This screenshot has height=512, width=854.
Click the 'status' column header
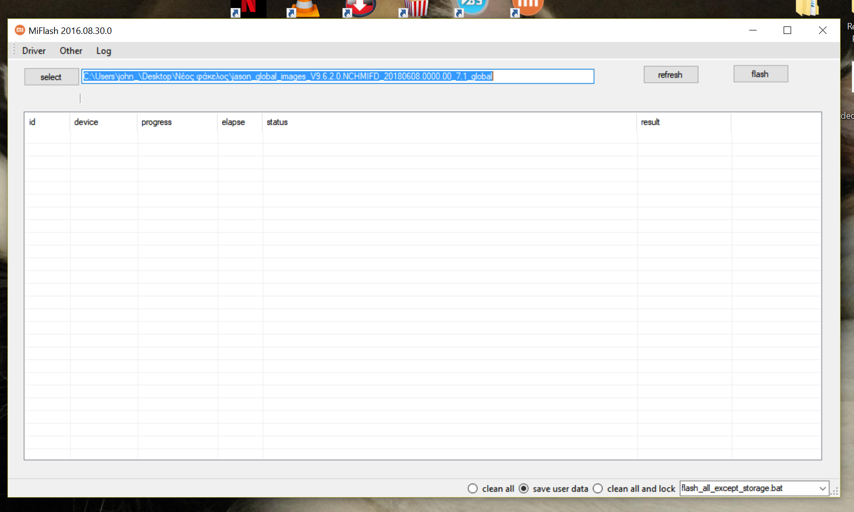tap(450, 122)
